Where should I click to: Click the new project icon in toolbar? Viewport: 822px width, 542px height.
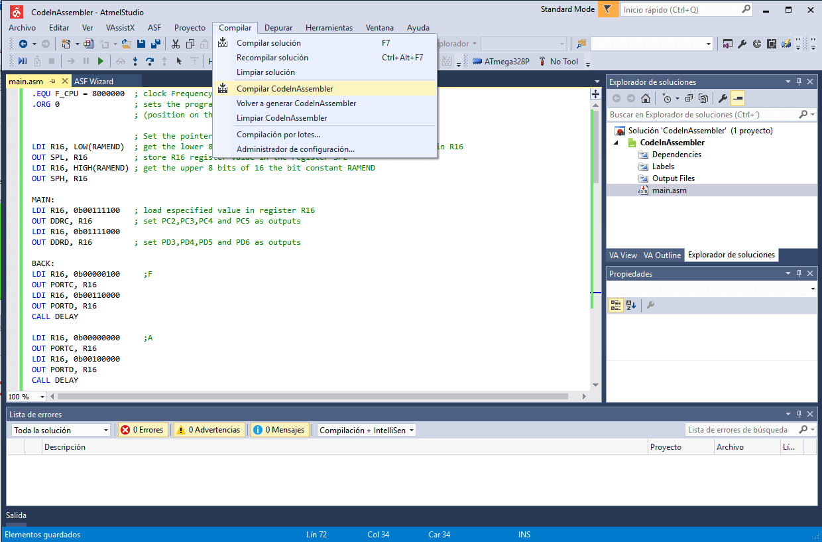pyautogui.click(x=66, y=44)
